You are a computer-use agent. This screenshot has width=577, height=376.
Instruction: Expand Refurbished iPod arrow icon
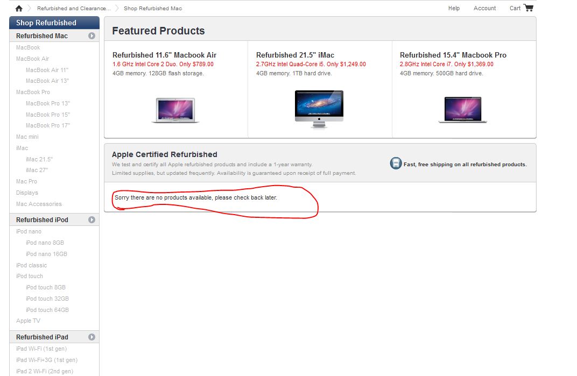(92, 219)
